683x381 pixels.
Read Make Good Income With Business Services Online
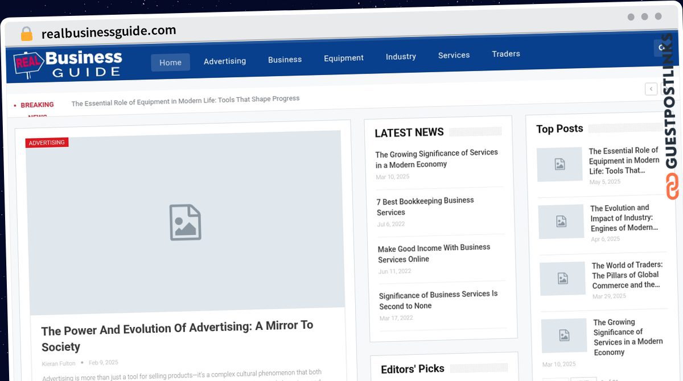pyautogui.click(x=434, y=253)
